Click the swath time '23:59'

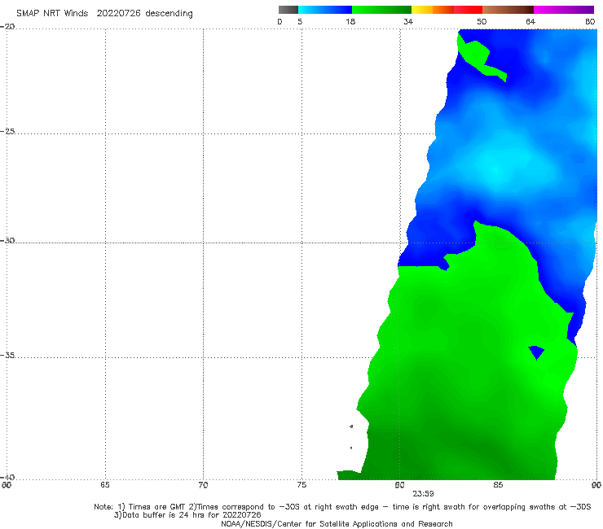[423, 494]
